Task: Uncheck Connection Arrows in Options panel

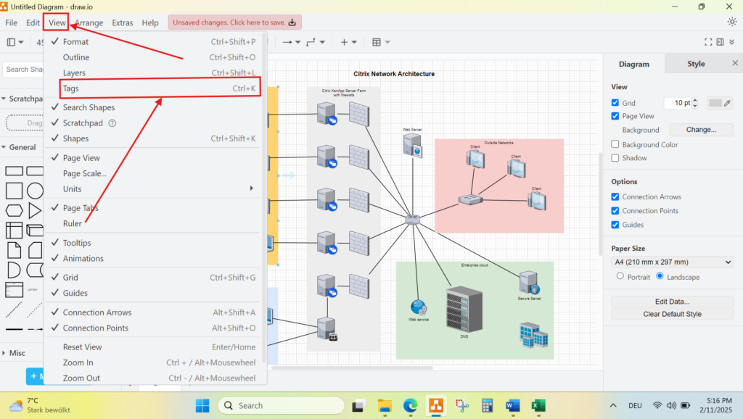Action: click(x=615, y=197)
